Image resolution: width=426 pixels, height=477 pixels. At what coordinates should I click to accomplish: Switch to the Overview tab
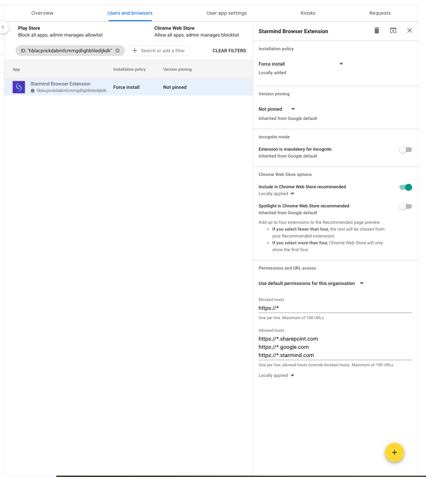point(42,13)
